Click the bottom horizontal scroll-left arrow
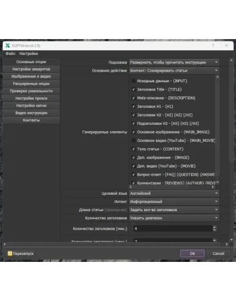This screenshot has width=236, height=301. [5, 244]
